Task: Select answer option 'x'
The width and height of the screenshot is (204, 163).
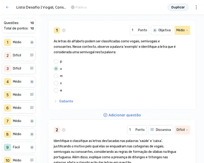Action: [x=56, y=83]
